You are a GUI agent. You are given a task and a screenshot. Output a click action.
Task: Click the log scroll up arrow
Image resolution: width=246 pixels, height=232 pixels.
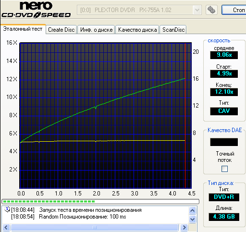tap(192, 210)
